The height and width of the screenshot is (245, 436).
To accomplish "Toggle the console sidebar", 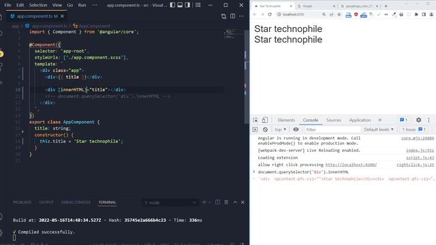I will click(x=255, y=129).
